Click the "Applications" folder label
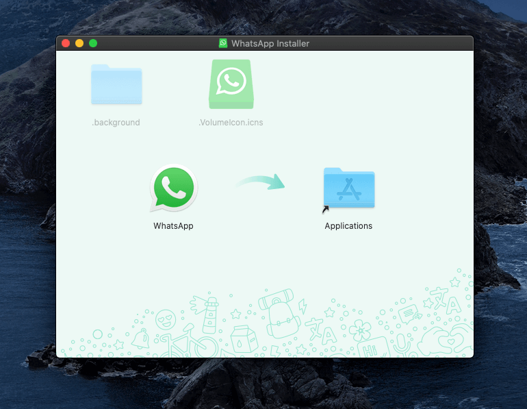Viewport: 527px width, 409px height. pos(348,225)
